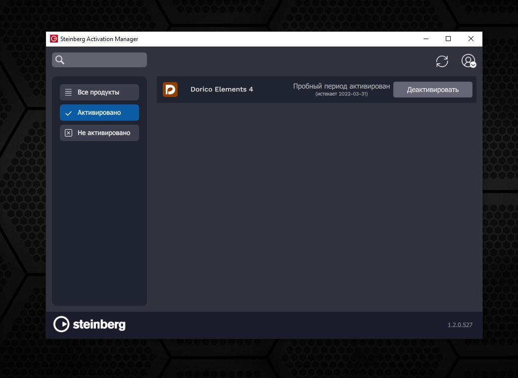Maximize the Activation Manager window
The height and width of the screenshot is (378, 518).
pyautogui.click(x=448, y=39)
